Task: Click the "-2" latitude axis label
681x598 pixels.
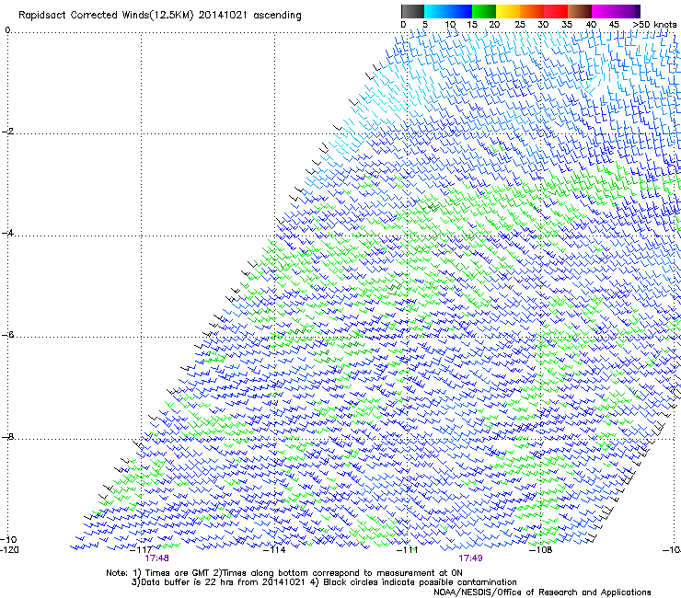Action: click(x=7, y=132)
